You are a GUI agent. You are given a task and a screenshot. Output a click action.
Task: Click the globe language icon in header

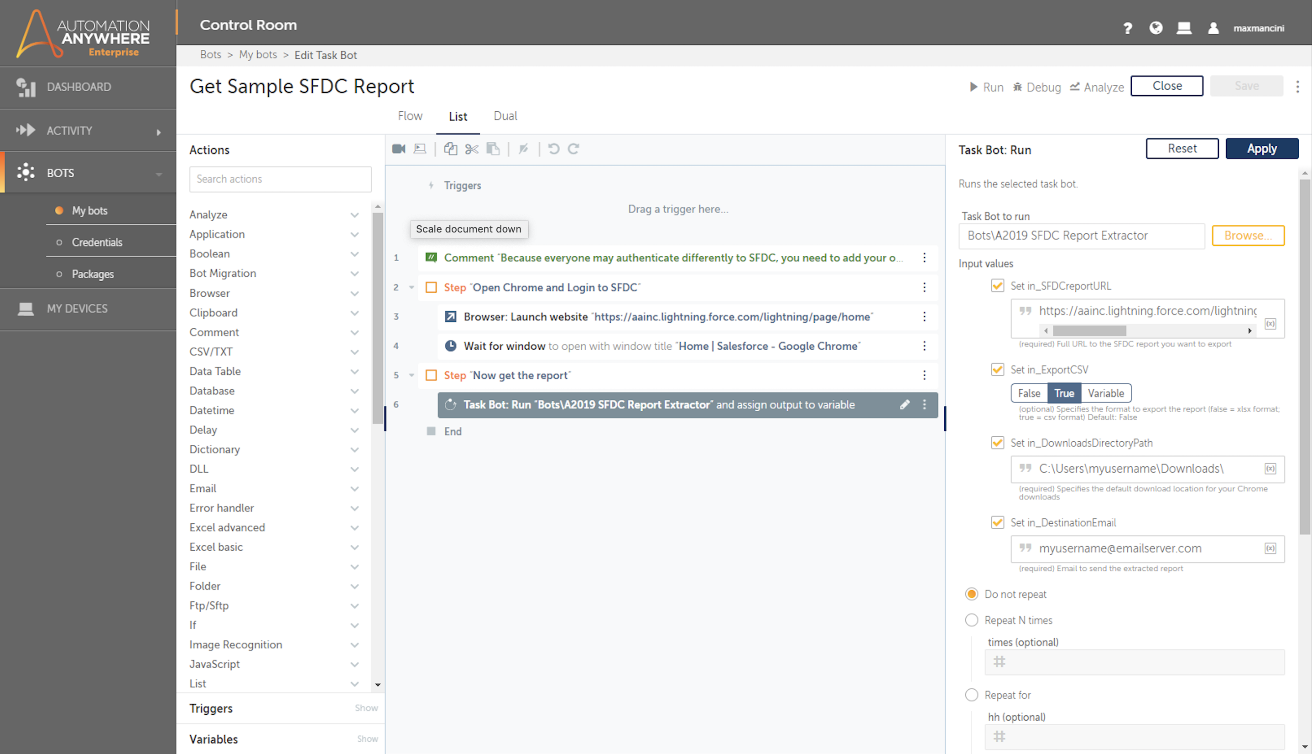click(x=1156, y=28)
